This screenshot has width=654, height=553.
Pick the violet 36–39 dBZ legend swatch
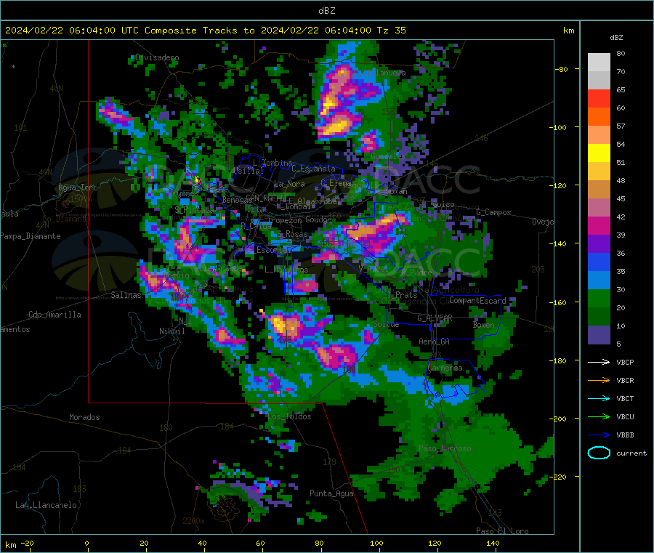[599, 244]
